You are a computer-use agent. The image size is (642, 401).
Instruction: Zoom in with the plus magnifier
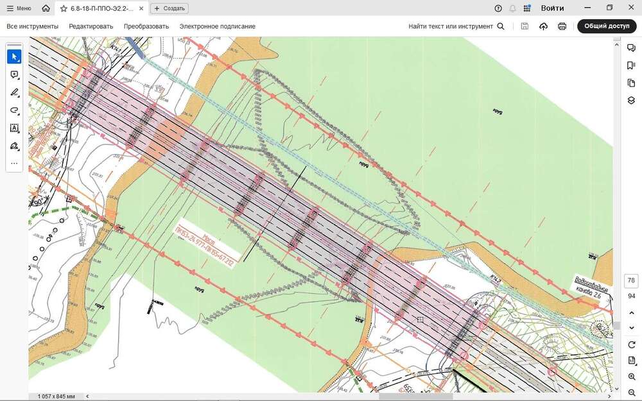[631, 377]
